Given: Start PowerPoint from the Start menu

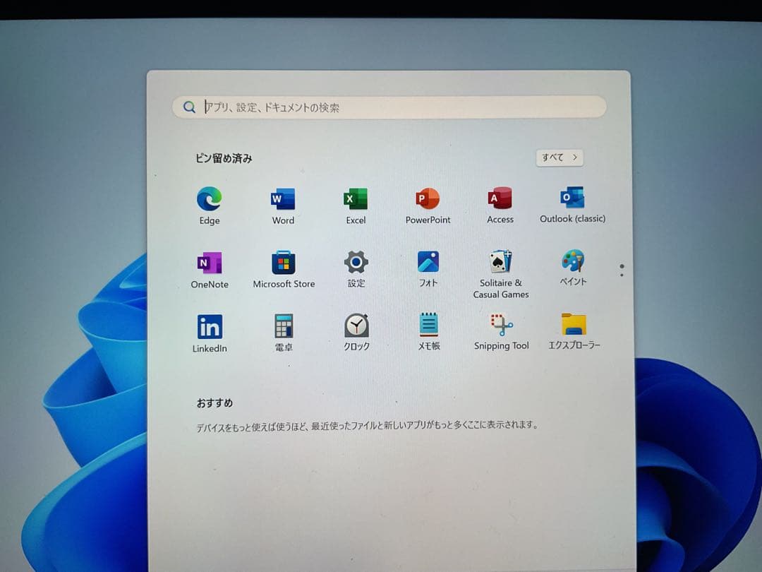Looking at the screenshot, I should click(428, 205).
